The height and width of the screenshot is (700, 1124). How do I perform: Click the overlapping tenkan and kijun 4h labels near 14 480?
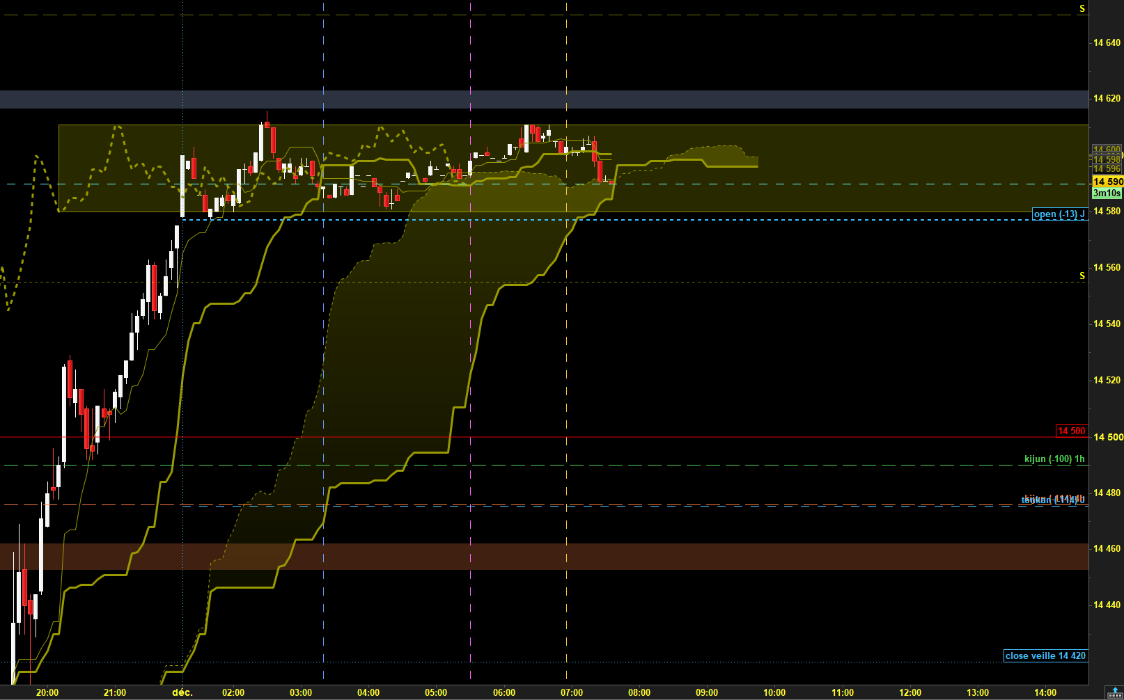(x=1053, y=500)
